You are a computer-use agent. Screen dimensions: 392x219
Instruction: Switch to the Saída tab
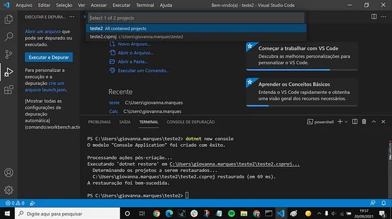tap(125, 122)
